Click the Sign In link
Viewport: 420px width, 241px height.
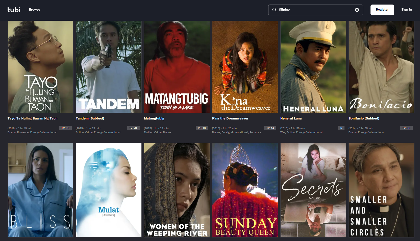tap(406, 10)
